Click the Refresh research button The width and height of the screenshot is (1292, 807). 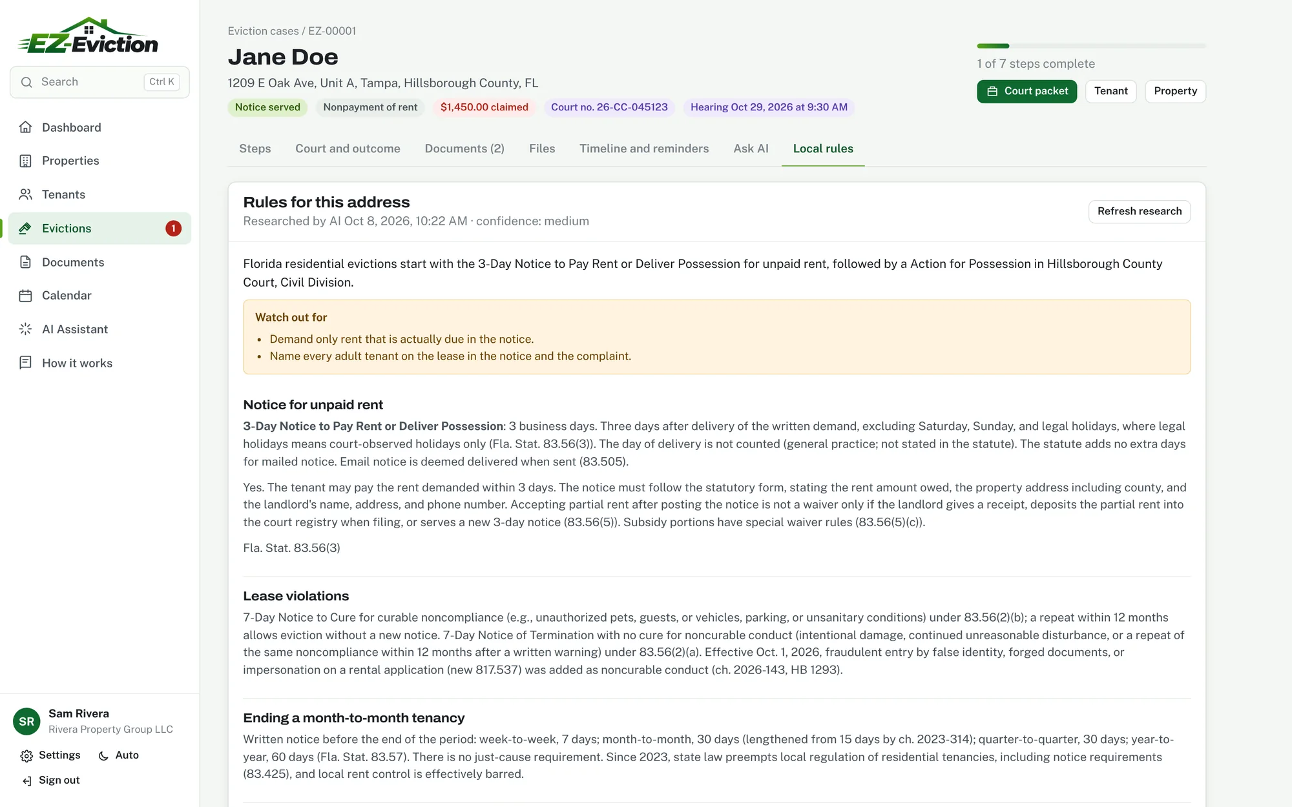click(x=1140, y=211)
